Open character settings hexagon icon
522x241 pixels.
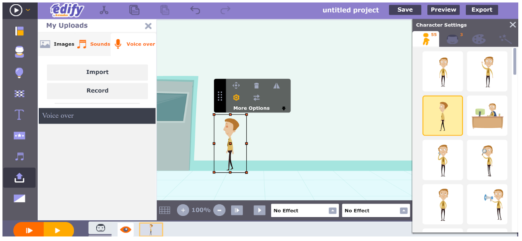(236, 98)
